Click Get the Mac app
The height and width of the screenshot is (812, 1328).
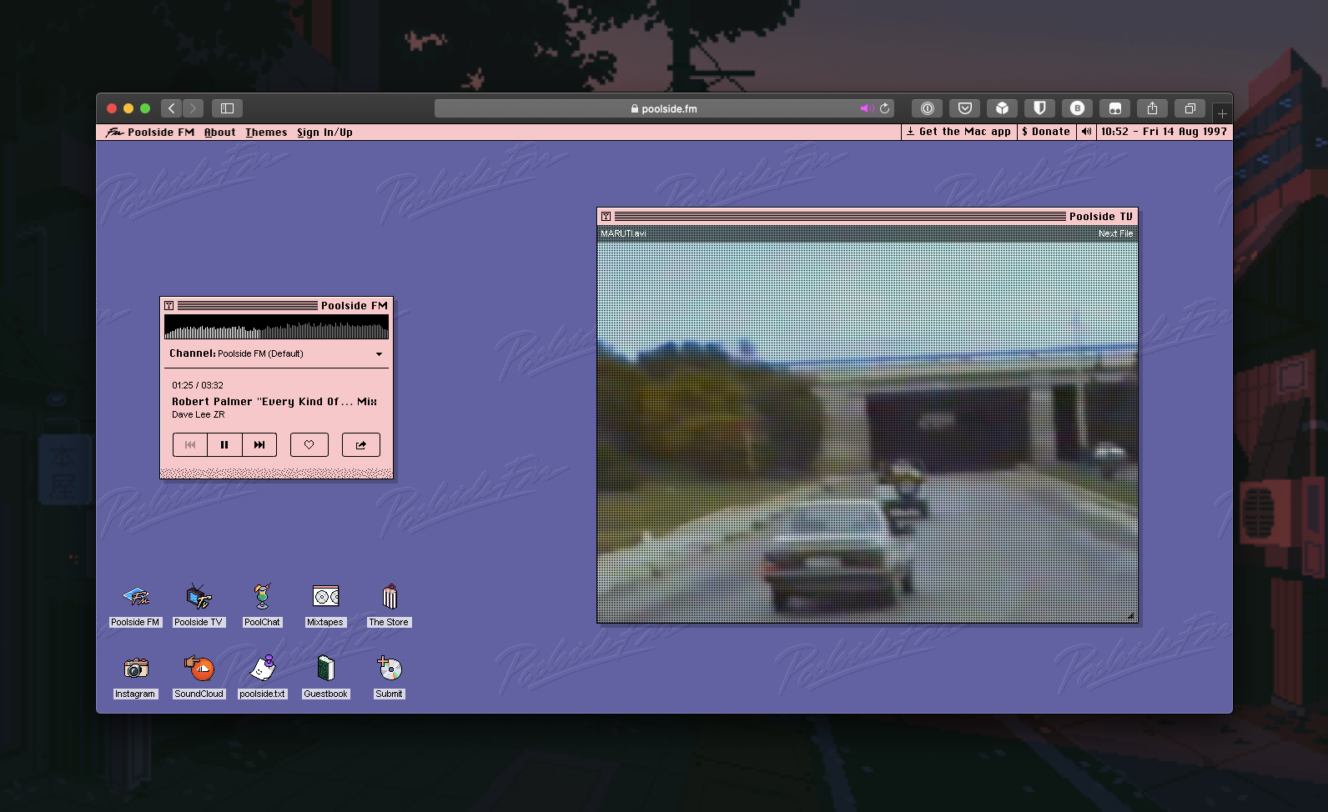tap(958, 132)
